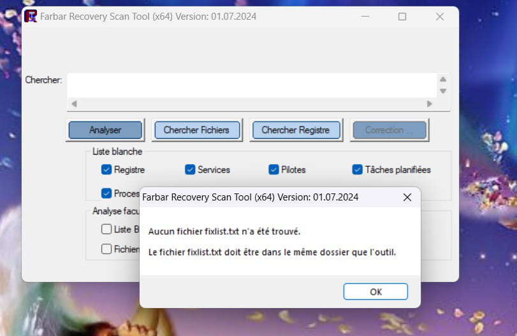This screenshot has height=336, width=517.
Task: Click the Chercher Registre button
Action: tap(296, 130)
